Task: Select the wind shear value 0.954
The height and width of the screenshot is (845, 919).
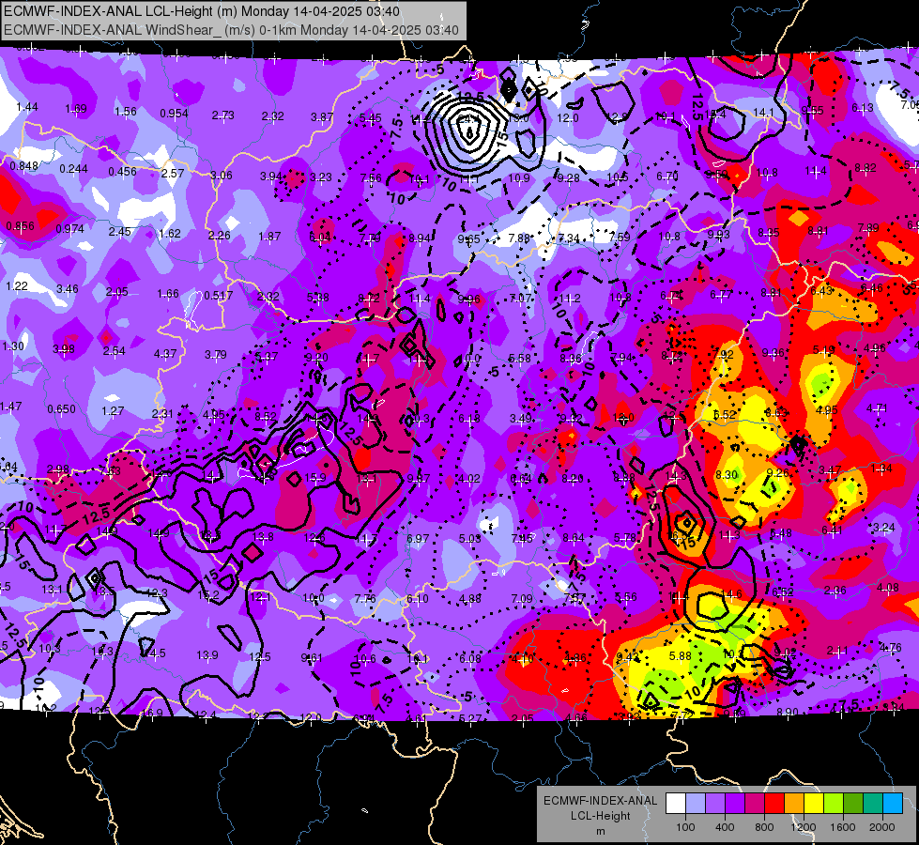Action: [174, 114]
